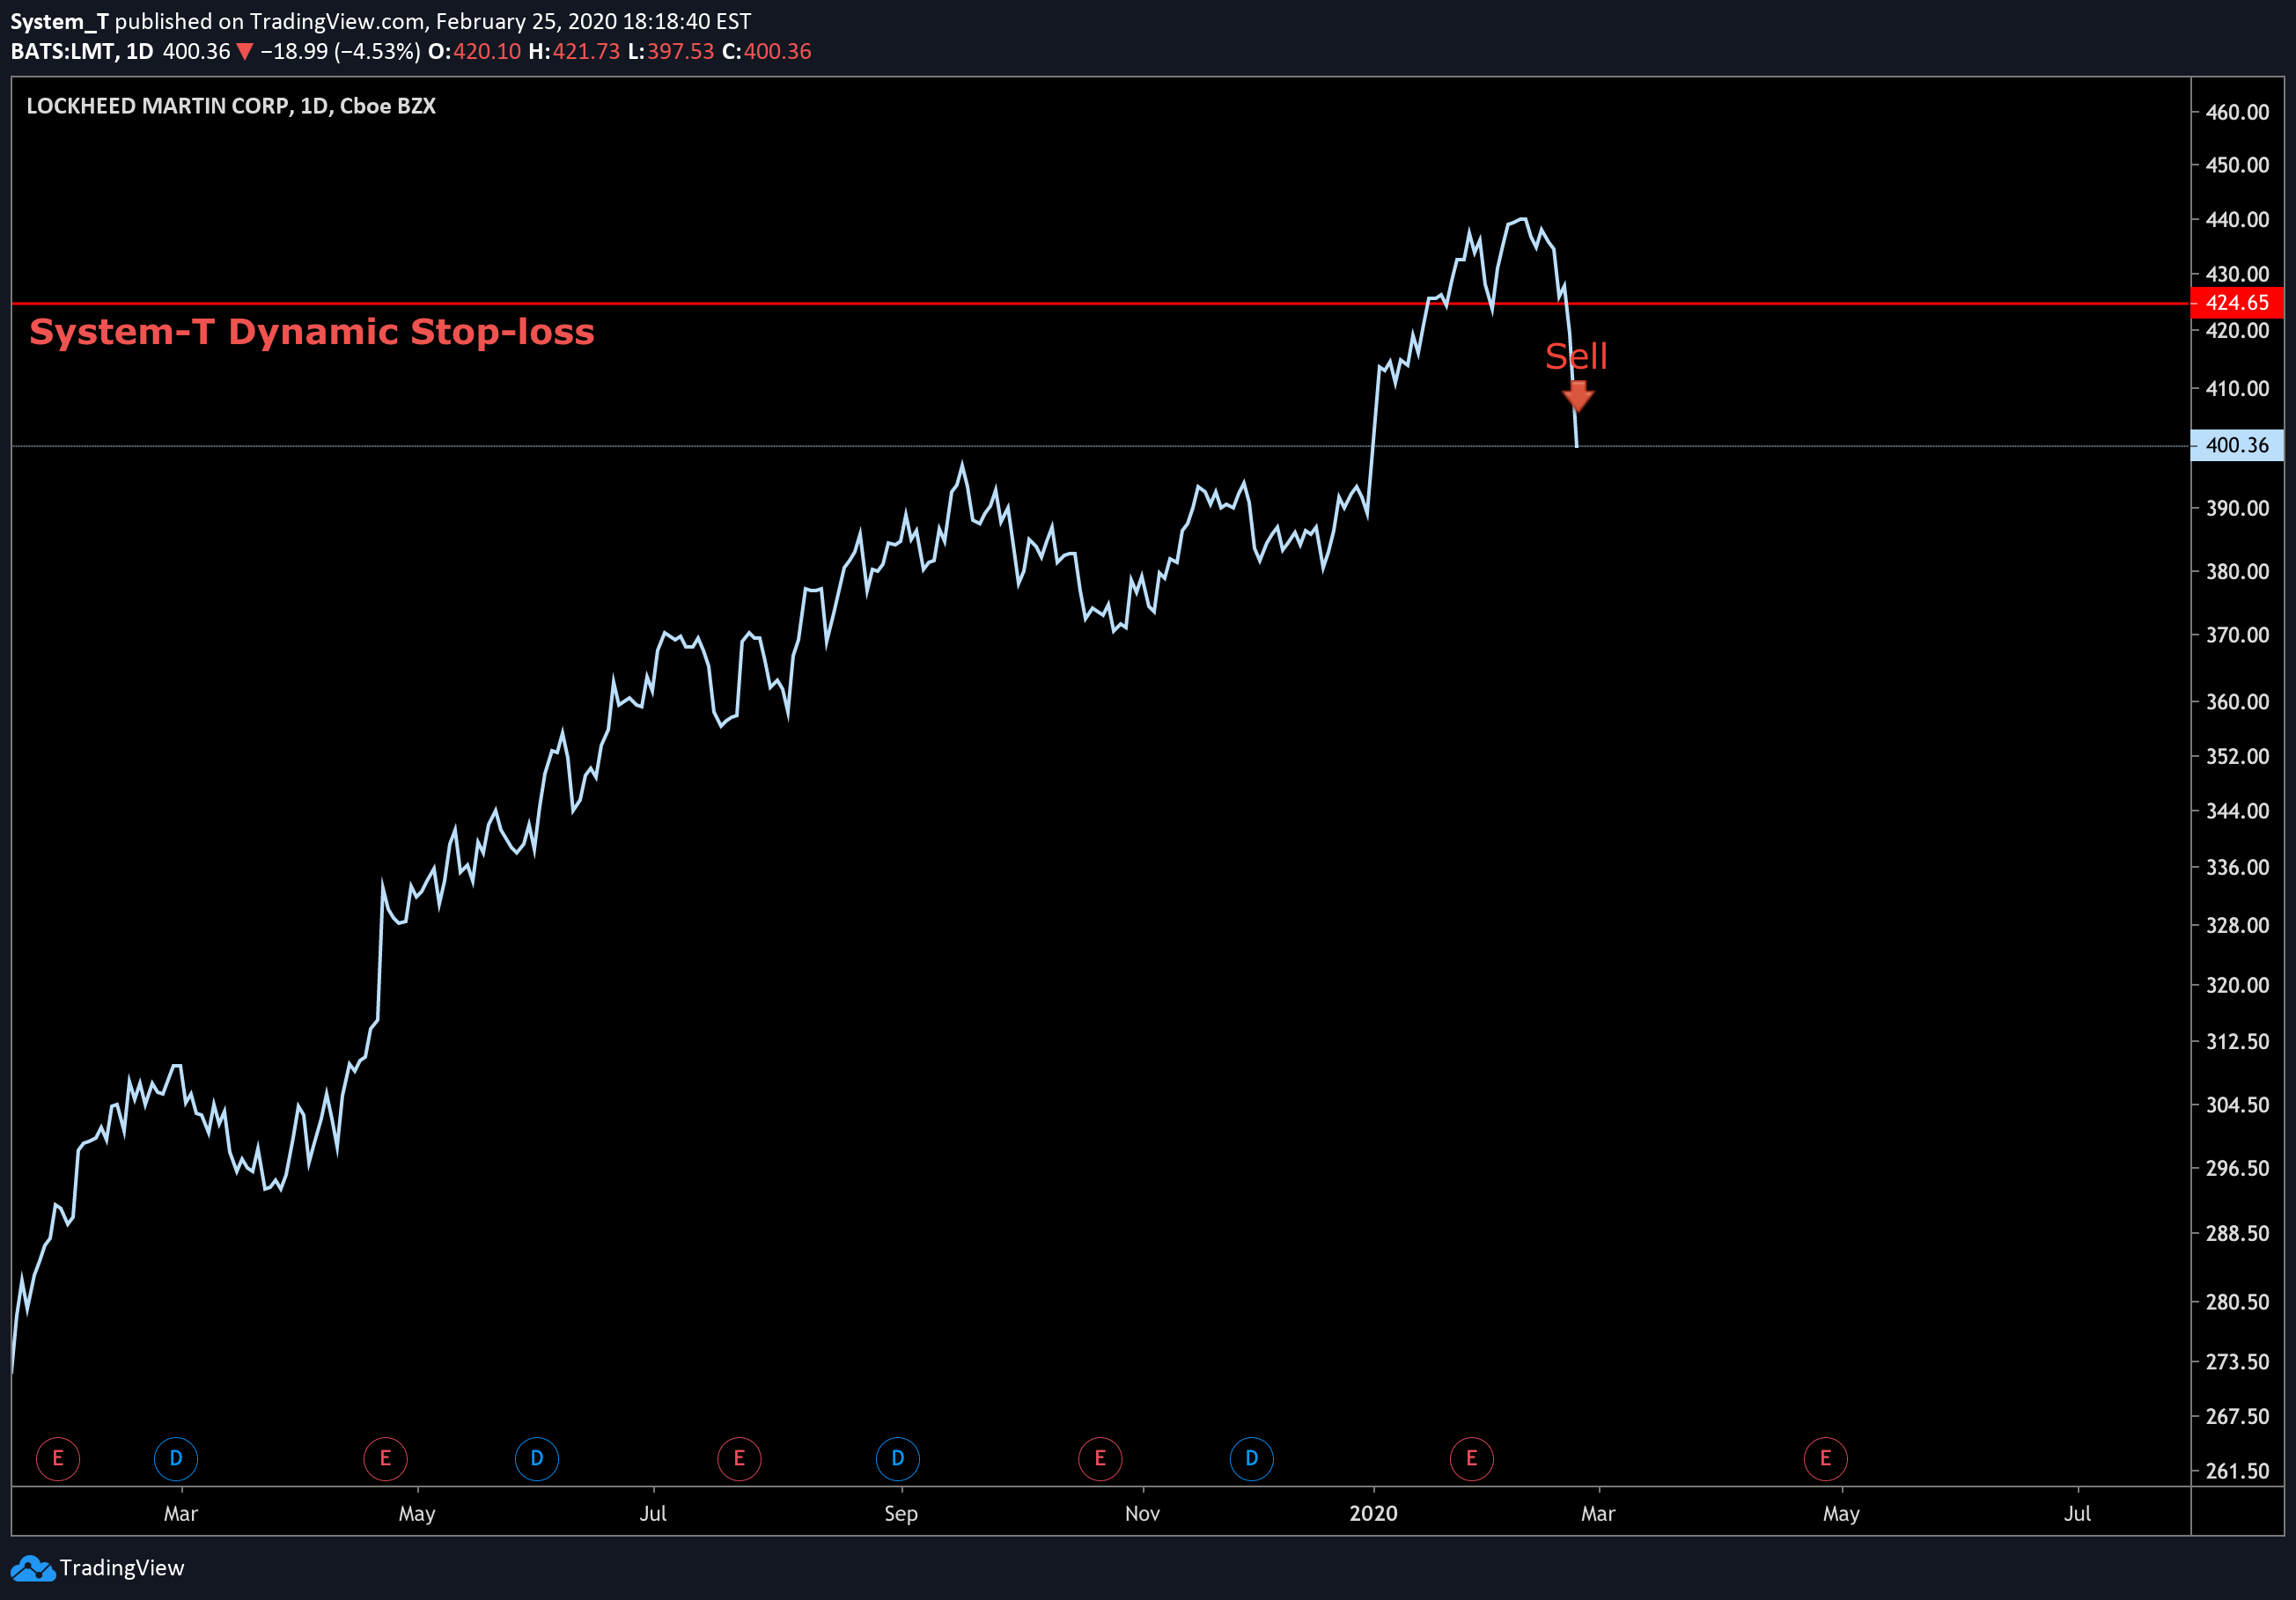Click the 410.00 price axis label
Screen dimensions: 2296x1600
click(x=2237, y=389)
